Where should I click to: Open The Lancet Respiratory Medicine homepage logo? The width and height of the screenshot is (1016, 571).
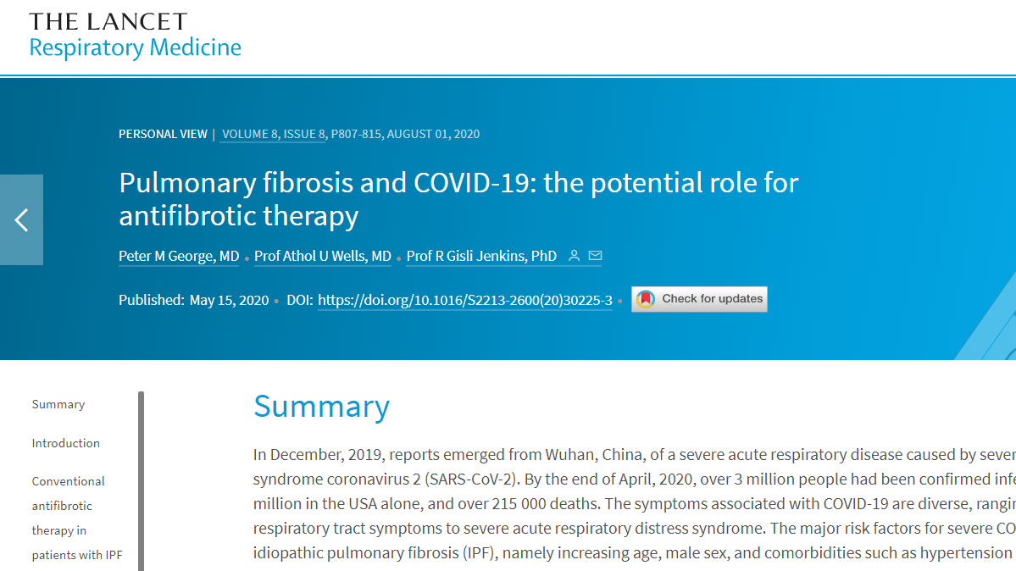(135, 36)
